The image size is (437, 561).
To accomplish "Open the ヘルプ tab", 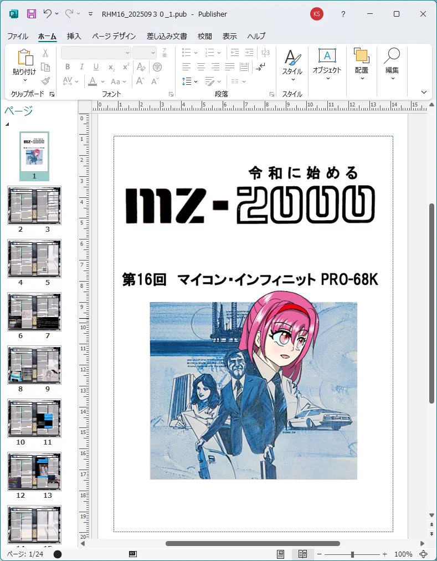I will 256,36.
